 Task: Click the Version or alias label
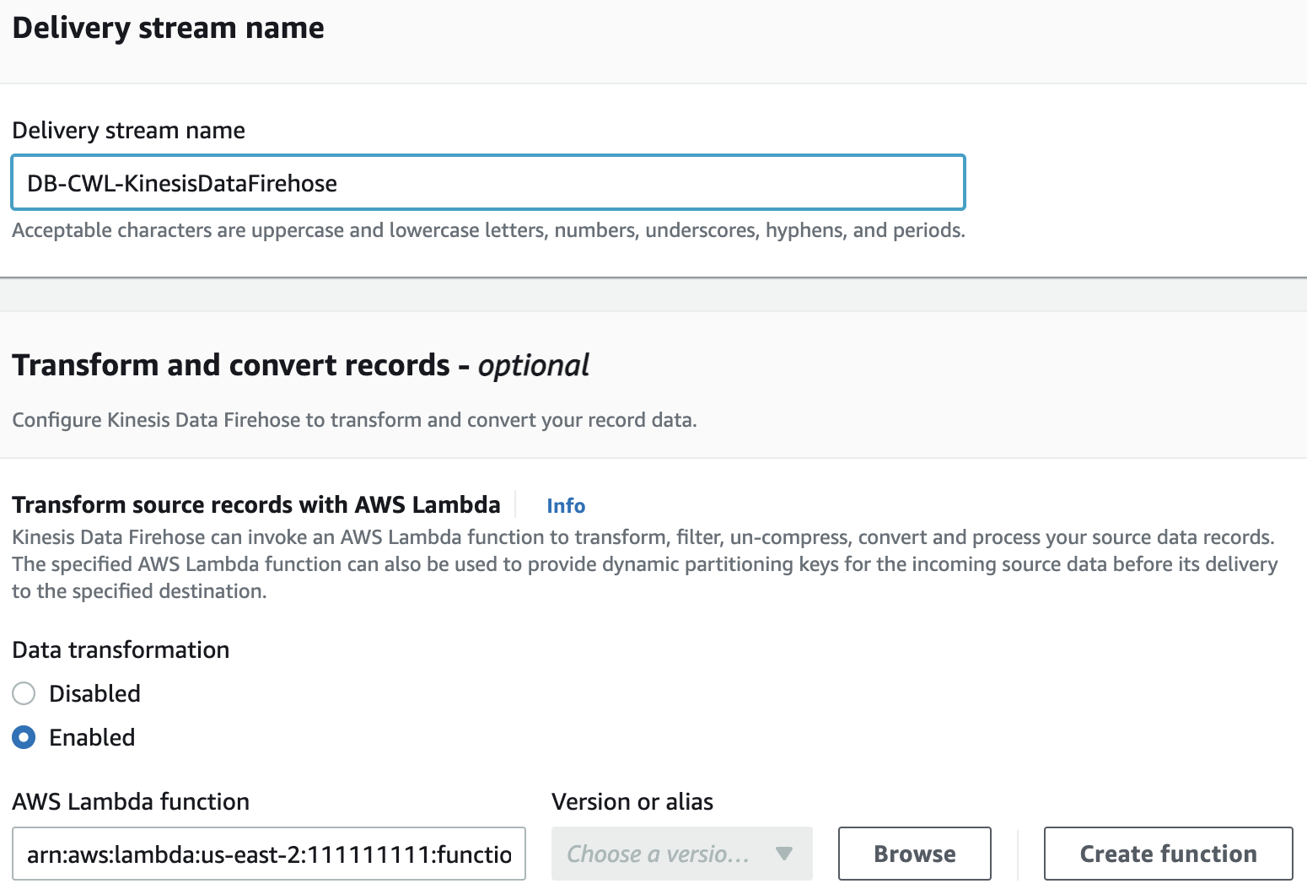pyautogui.click(x=632, y=801)
